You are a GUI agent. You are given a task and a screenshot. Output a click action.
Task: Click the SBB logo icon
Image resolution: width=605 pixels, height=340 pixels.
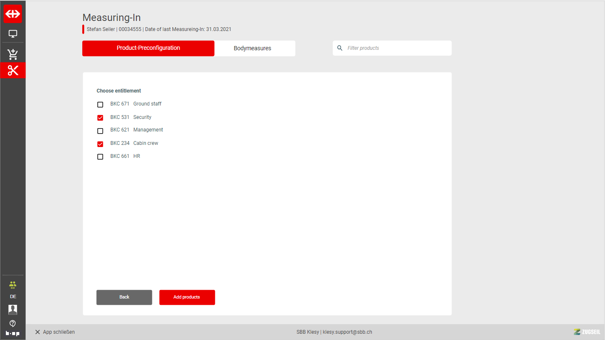pyautogui.click(x=13, y=14)
